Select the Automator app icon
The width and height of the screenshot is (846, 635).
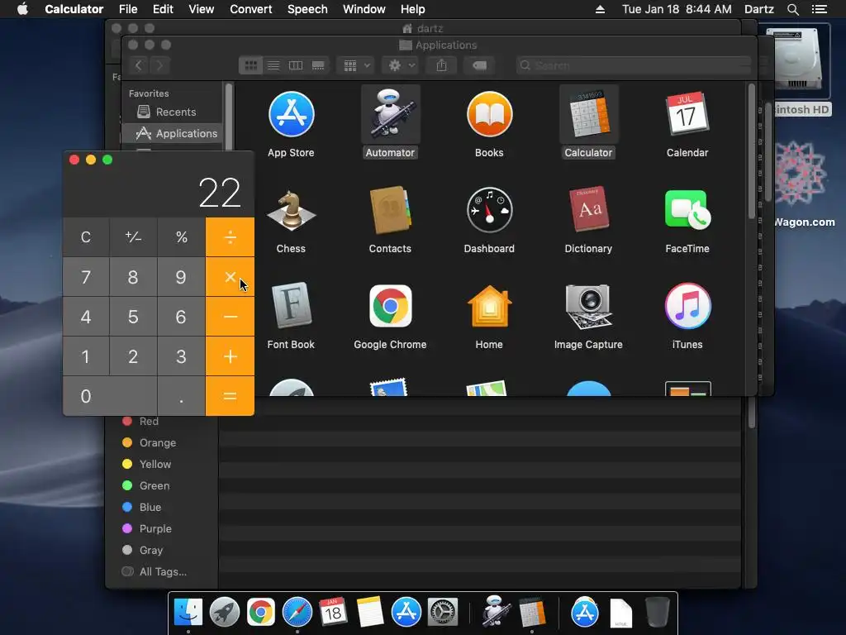click(390, 114)
